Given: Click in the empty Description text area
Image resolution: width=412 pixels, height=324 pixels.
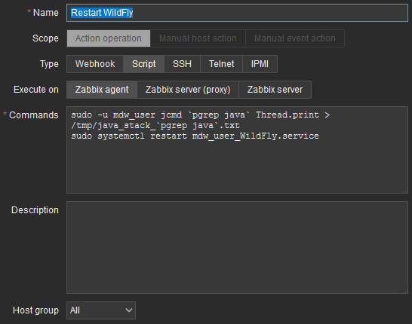Looking at the screenshot, I should click(237, 247).
